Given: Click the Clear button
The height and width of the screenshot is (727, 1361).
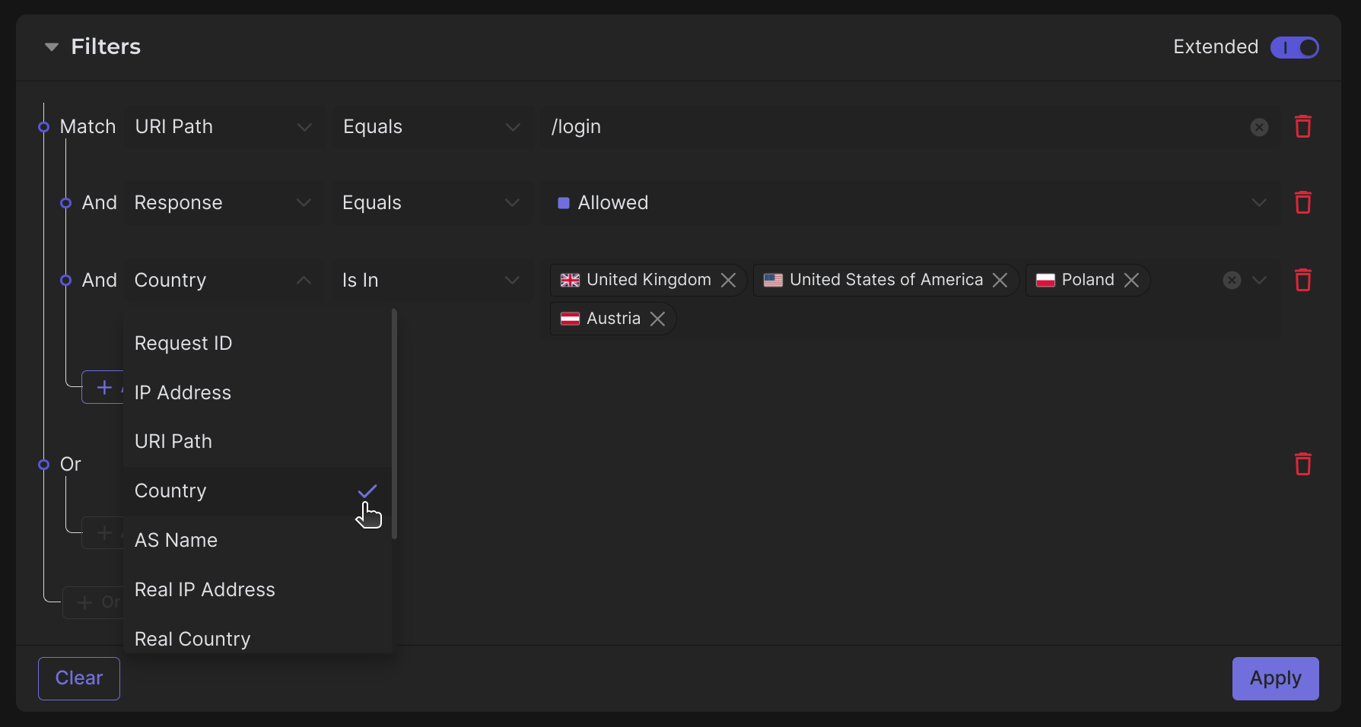Looking at the screenshot, I should [x=79, y=678].
